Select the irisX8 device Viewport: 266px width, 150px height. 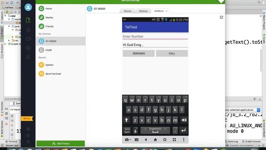coord(61,50)
